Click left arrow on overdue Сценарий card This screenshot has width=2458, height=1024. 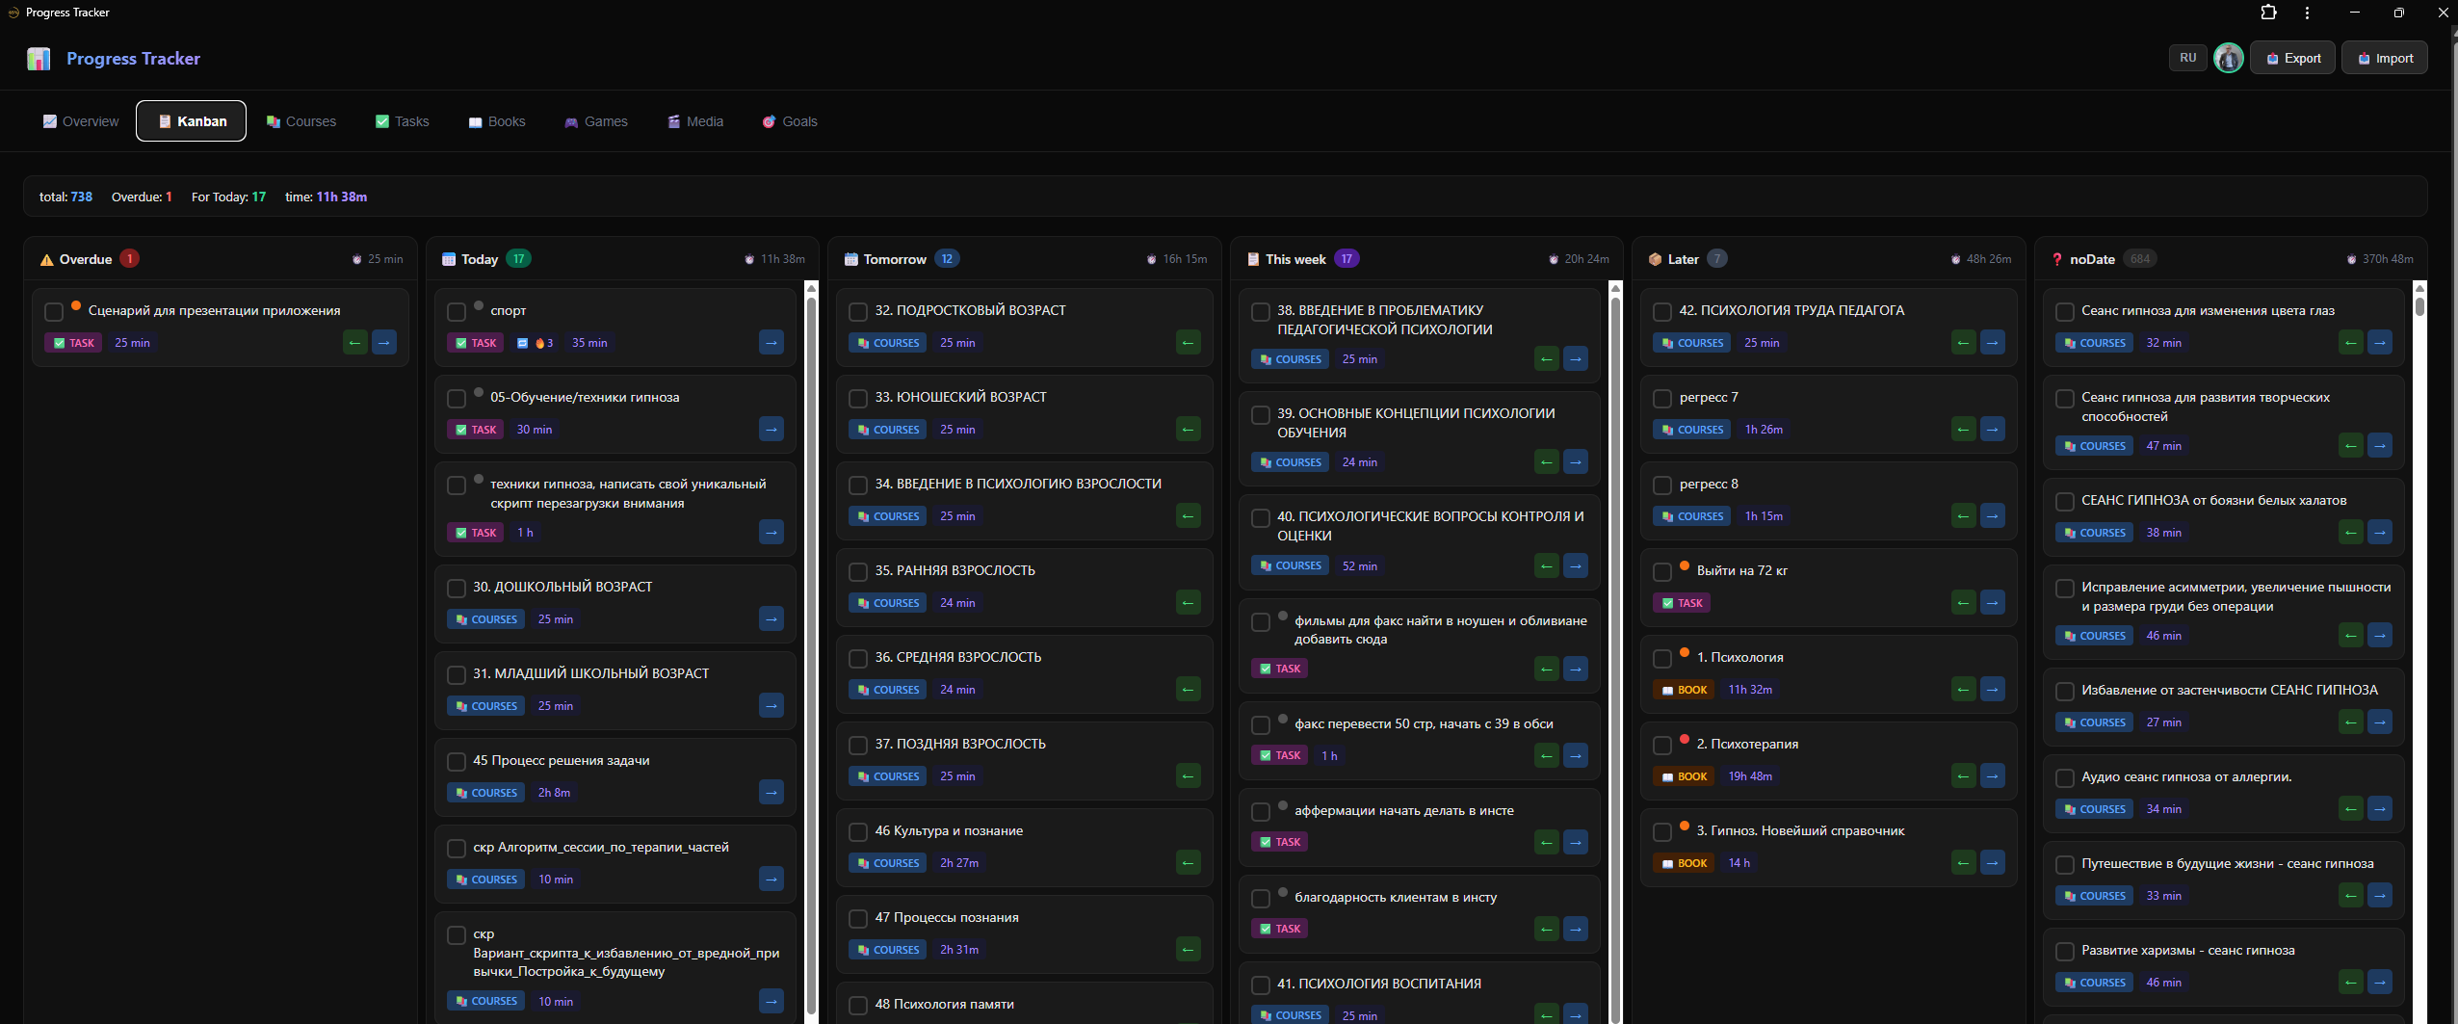pos(354,342)
